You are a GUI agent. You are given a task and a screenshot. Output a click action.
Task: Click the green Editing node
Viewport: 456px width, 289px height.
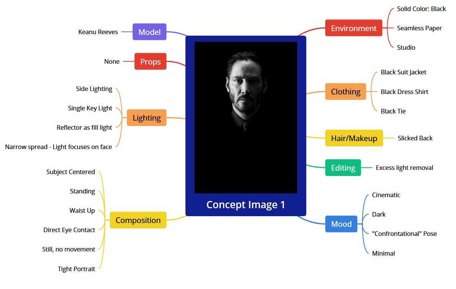(343, 168)
